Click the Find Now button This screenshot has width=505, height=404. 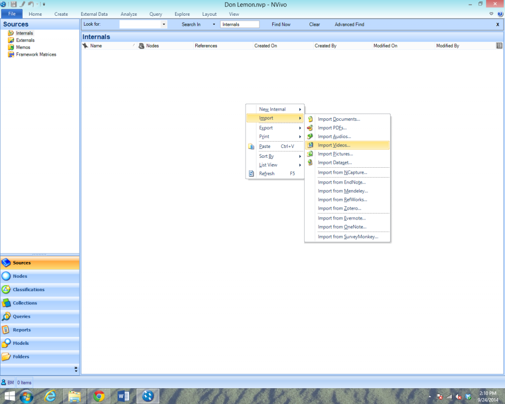coord(281,25)
